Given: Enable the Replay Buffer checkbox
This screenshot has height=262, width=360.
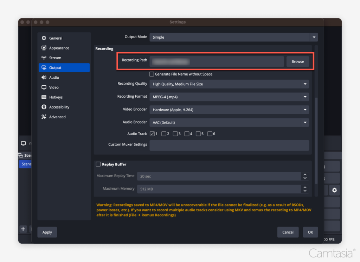Looking at the screenshot, I should point(98,164).
